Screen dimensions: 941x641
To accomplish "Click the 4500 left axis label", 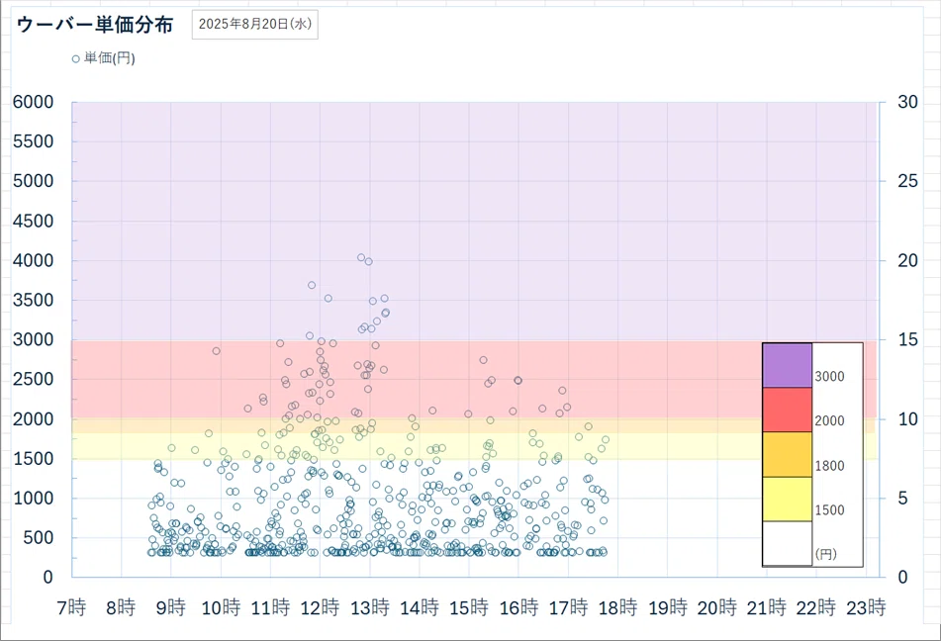I will (x=33, y=221).
